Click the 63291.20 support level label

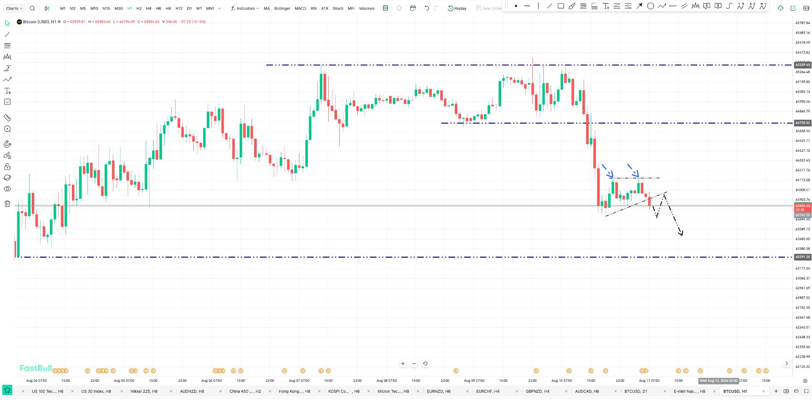pyautogui.click(x=802, y=257)
